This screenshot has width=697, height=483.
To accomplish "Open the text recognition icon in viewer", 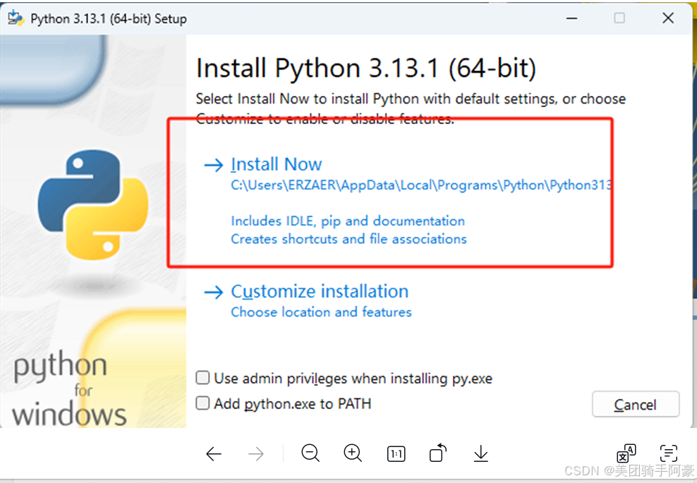I will point(669,453).
